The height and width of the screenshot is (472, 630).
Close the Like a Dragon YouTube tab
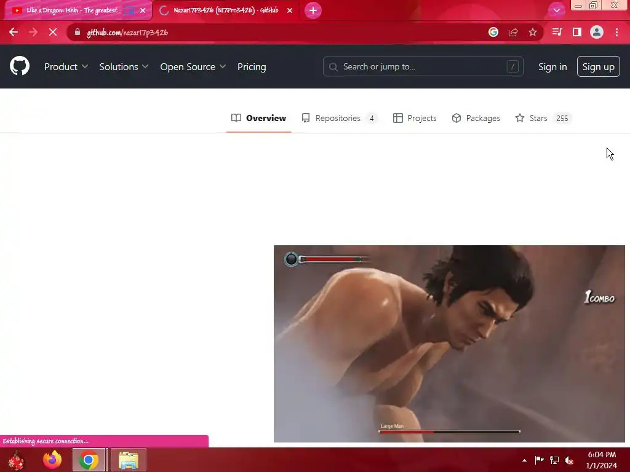(143, 10)
